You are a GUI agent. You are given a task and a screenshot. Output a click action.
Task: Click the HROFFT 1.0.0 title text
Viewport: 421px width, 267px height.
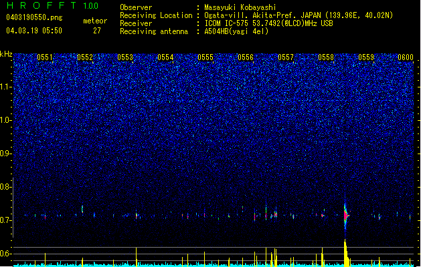(x=52, y=5)
